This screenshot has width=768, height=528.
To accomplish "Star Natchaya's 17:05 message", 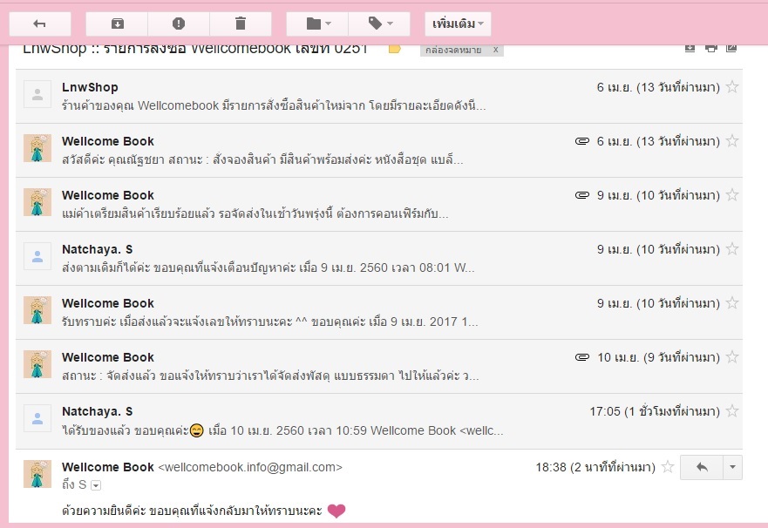I will pyautogui.click(x=732, y=411).
